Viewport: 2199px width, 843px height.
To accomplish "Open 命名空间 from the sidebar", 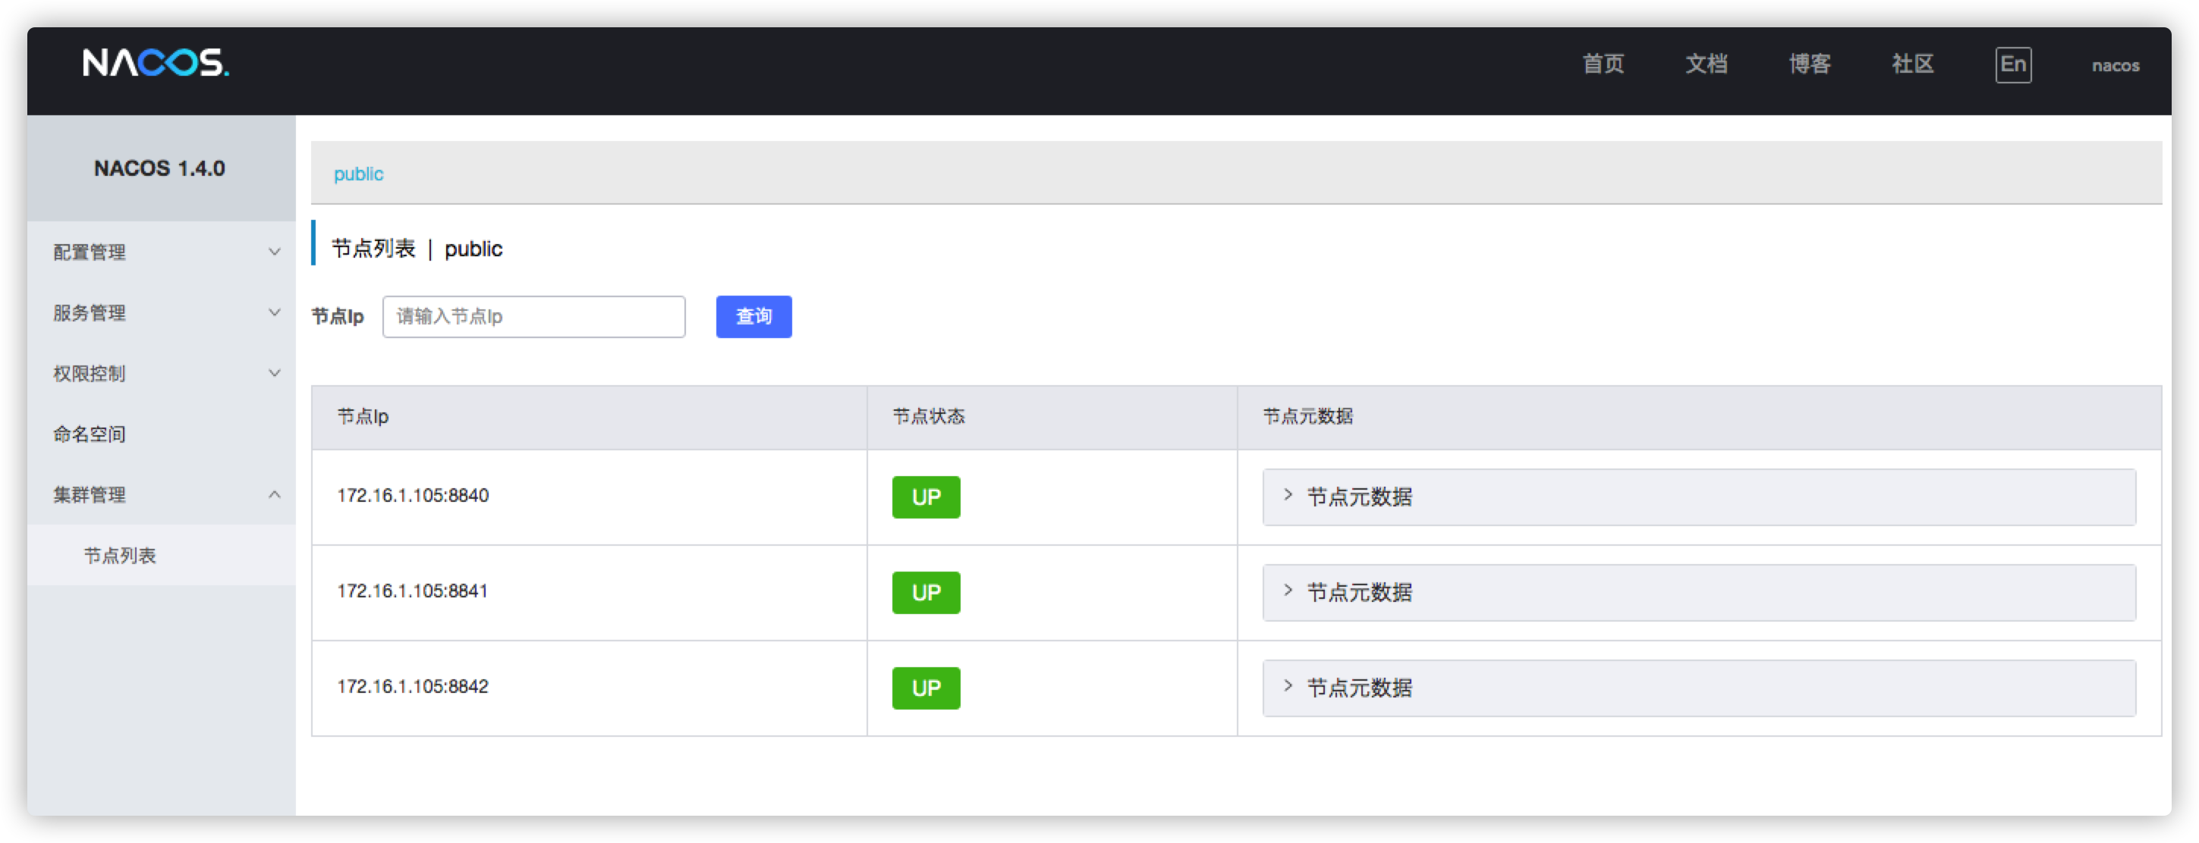I will tap(90, 434).
